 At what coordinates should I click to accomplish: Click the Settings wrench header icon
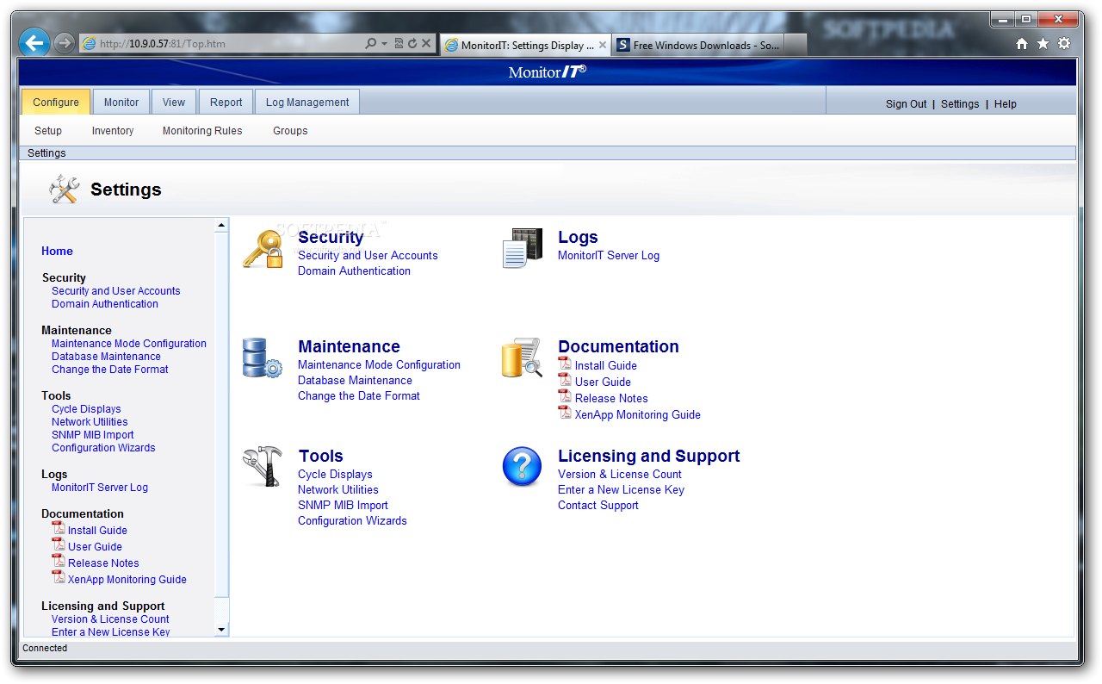pyautogui.click(x=65, y=190)
